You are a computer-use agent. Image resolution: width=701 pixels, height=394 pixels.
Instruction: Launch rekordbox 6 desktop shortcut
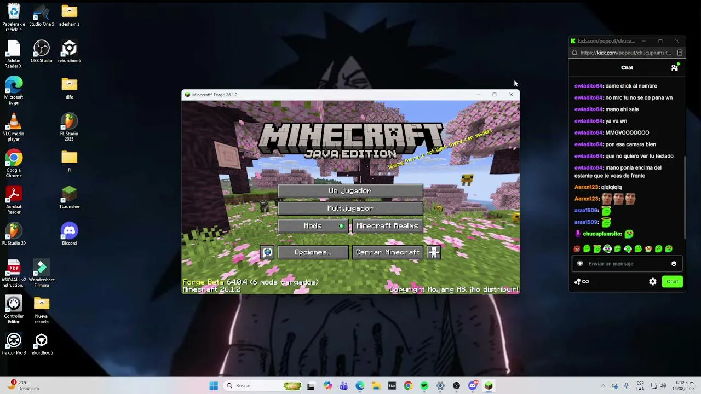[70, 52]
